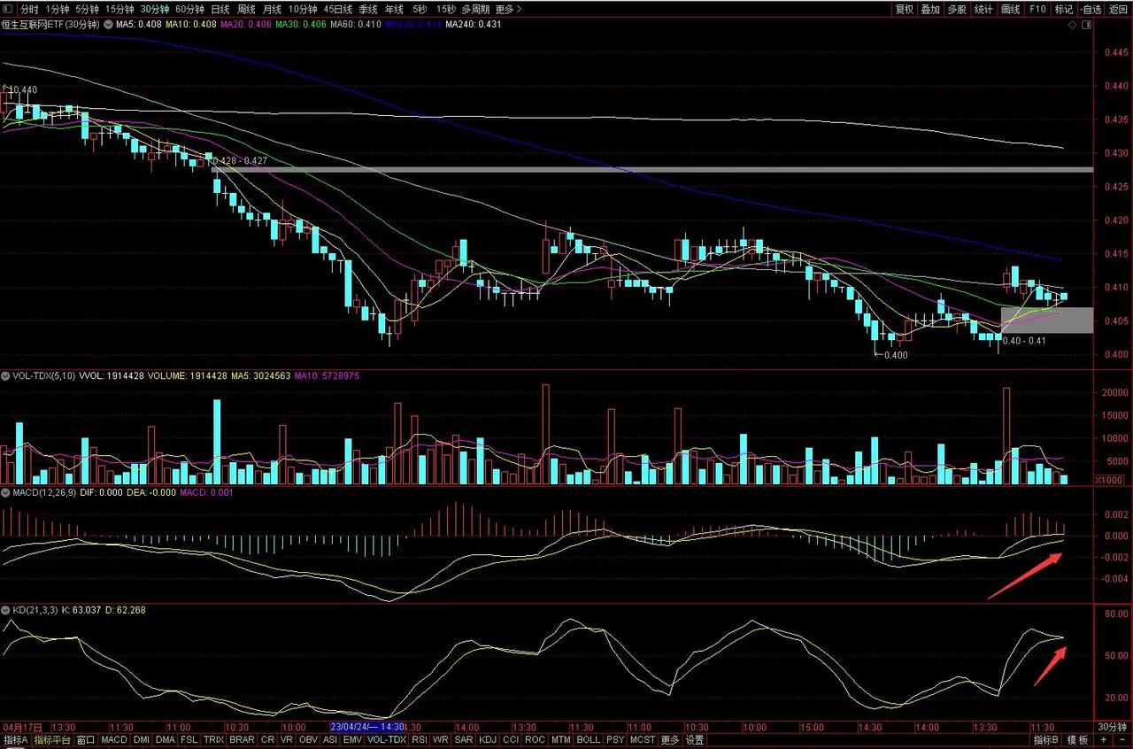Apply the RSI indicator

coord(420,739)
